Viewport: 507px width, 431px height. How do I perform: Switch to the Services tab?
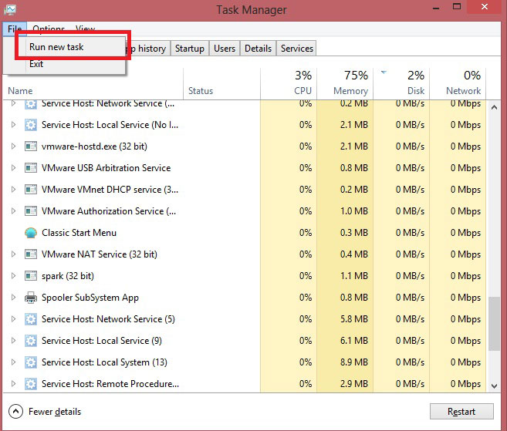[297, 49]
